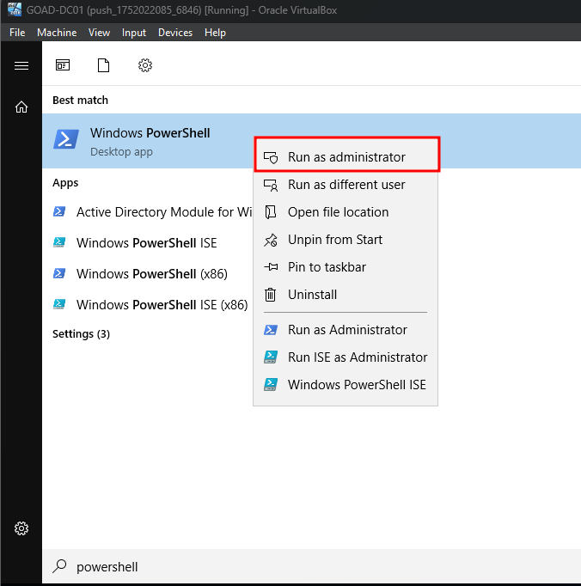The height and width of the screenshot is (586, 581).
Task: Open the VirtualBox Machine menu
Action: [57, 33]
